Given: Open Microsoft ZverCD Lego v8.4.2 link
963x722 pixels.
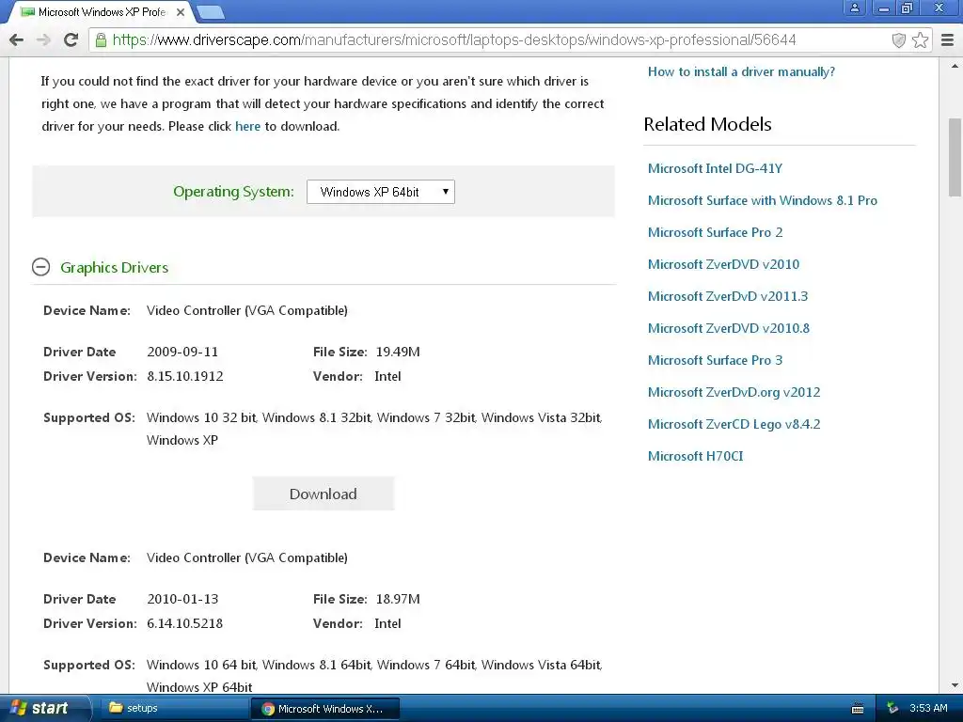Looking at the screenshot, I should (734, 424).
